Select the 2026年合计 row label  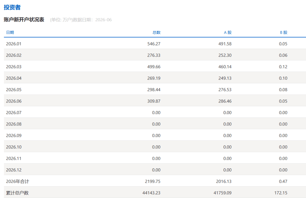[18, 181]
